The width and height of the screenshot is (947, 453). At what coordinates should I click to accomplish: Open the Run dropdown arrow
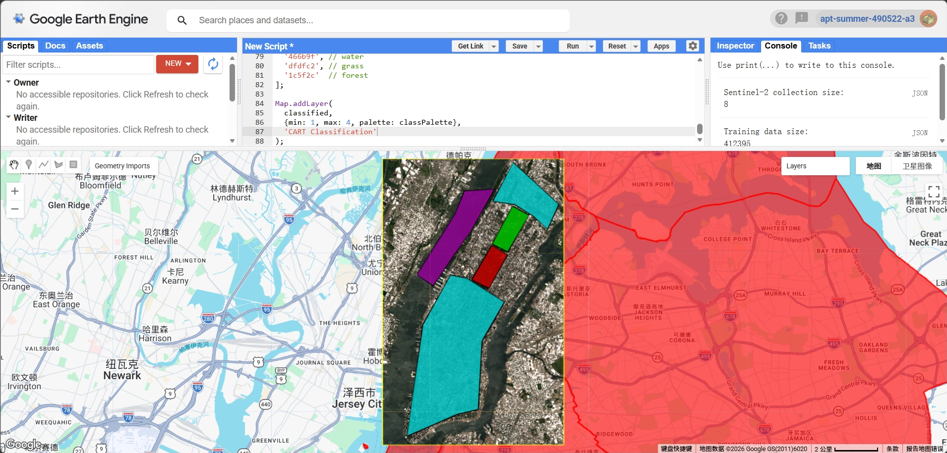tap(591, 46)
